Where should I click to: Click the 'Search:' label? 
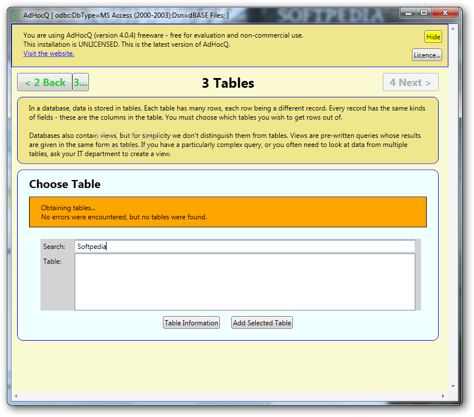pos(54,247)
